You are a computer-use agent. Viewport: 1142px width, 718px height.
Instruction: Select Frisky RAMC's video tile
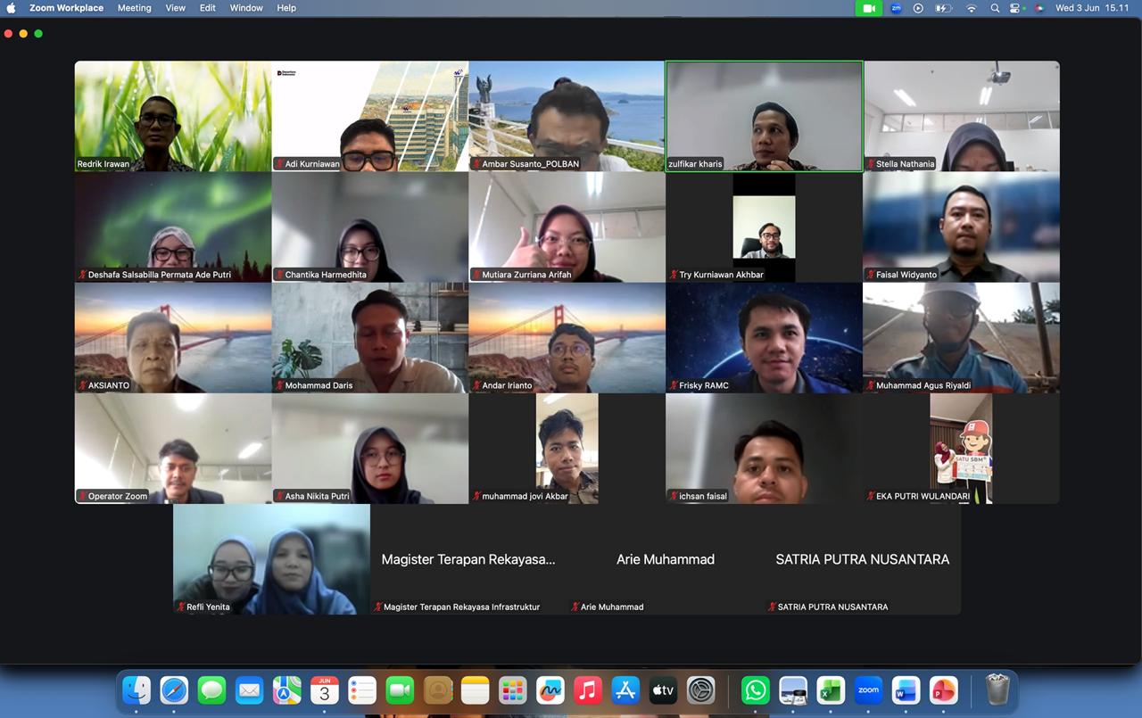[764, 337]
